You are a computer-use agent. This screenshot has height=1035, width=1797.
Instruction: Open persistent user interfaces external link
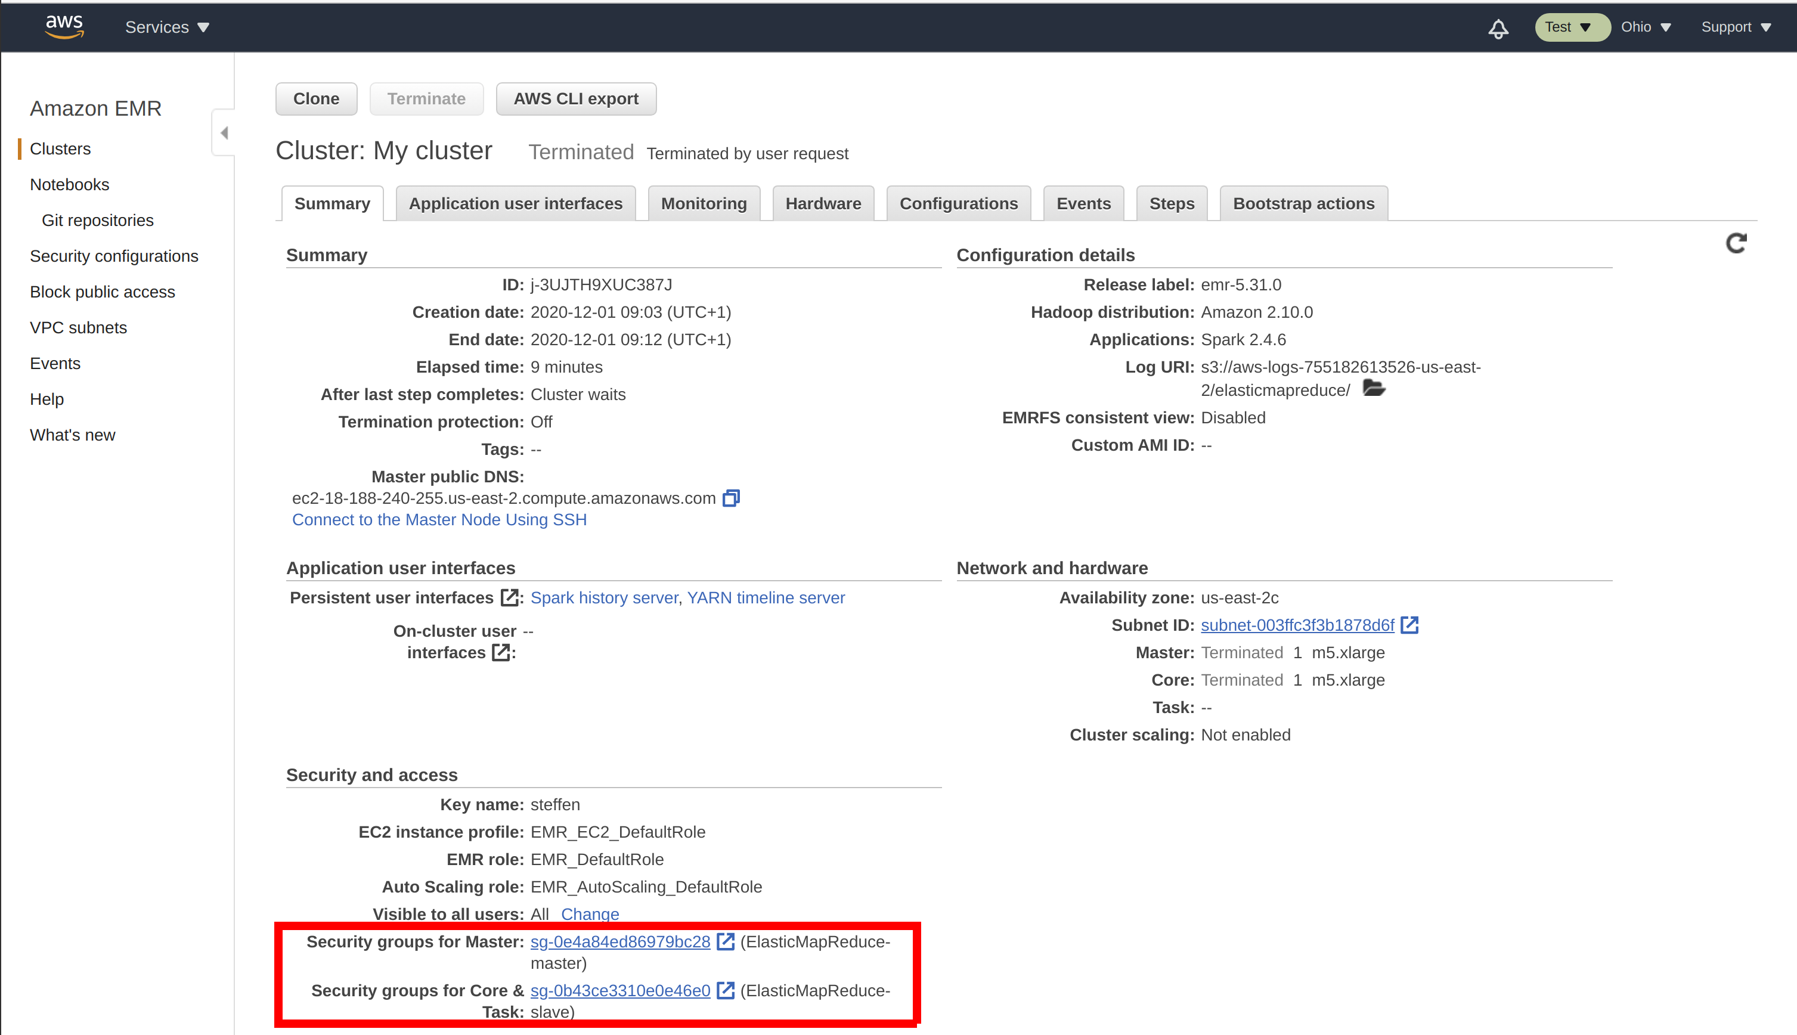(510, 597)
